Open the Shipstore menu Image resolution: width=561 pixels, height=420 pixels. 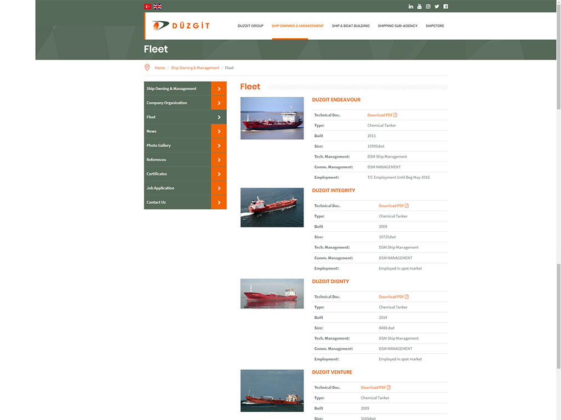click(434, 26)
